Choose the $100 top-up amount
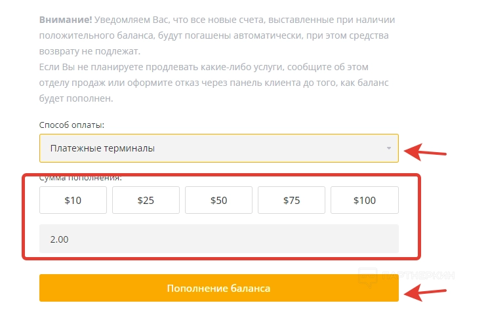The image size is (488, 322). pyautogui.click(x=364, y=201)
